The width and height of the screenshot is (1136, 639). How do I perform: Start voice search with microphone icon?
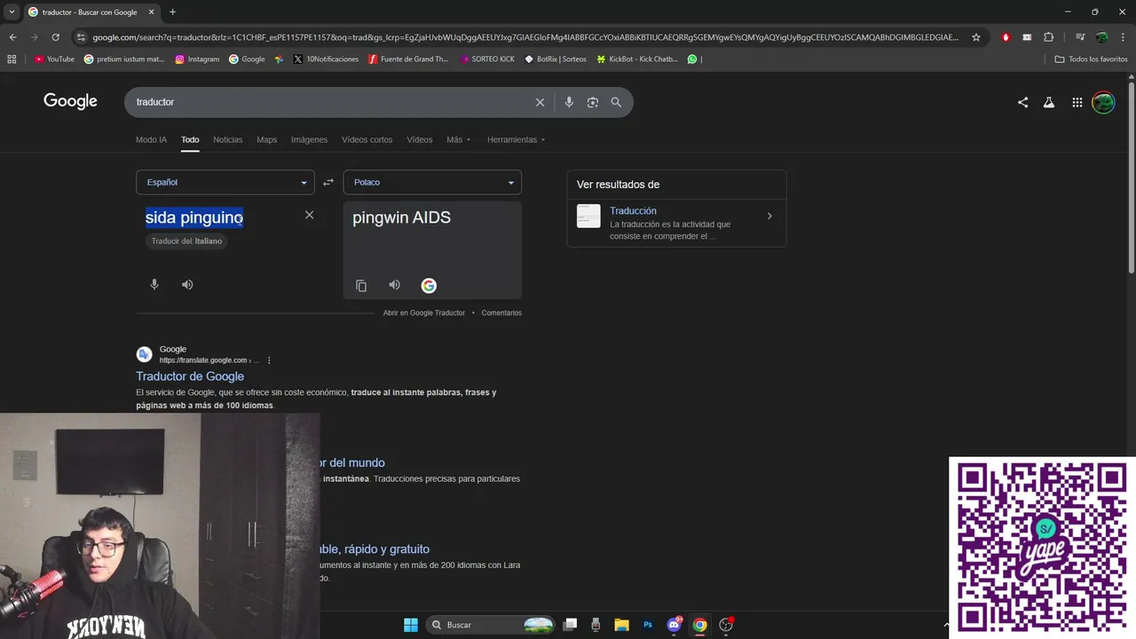point(569,102)
